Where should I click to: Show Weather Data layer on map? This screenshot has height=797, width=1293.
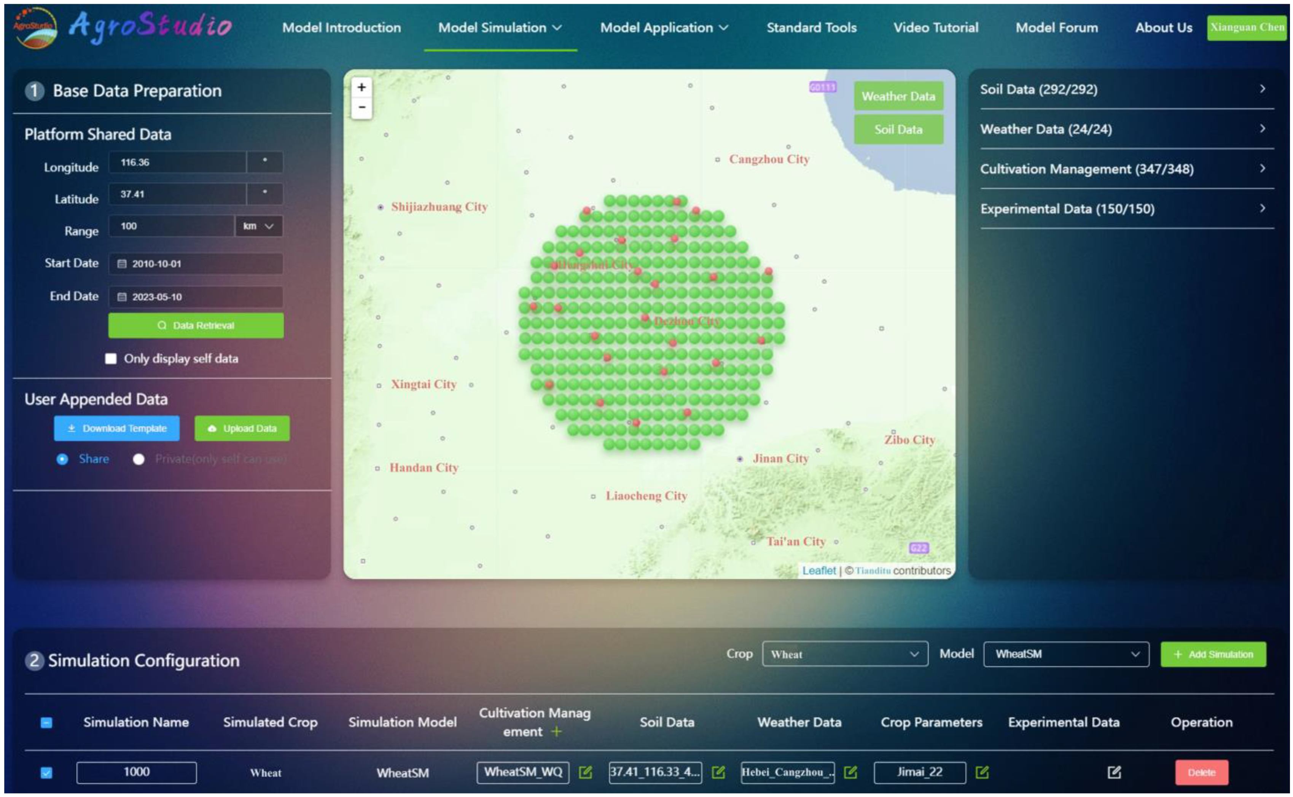(898, 96)
